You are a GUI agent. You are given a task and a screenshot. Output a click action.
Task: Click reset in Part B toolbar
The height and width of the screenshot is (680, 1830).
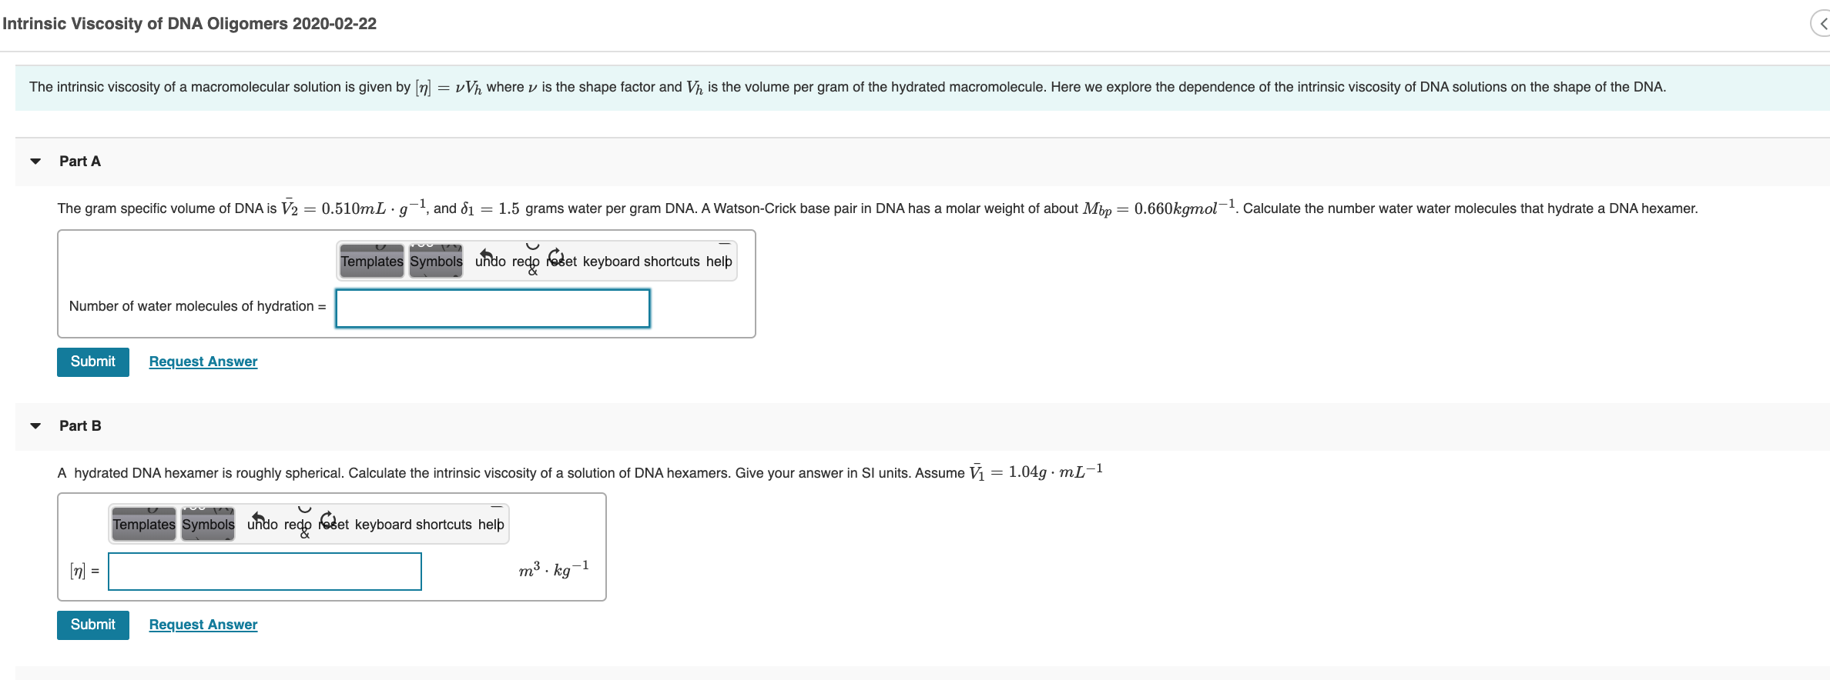333,524
